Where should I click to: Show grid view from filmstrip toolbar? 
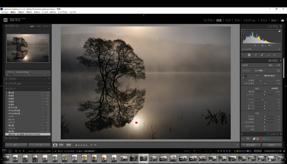click(16, 151)
